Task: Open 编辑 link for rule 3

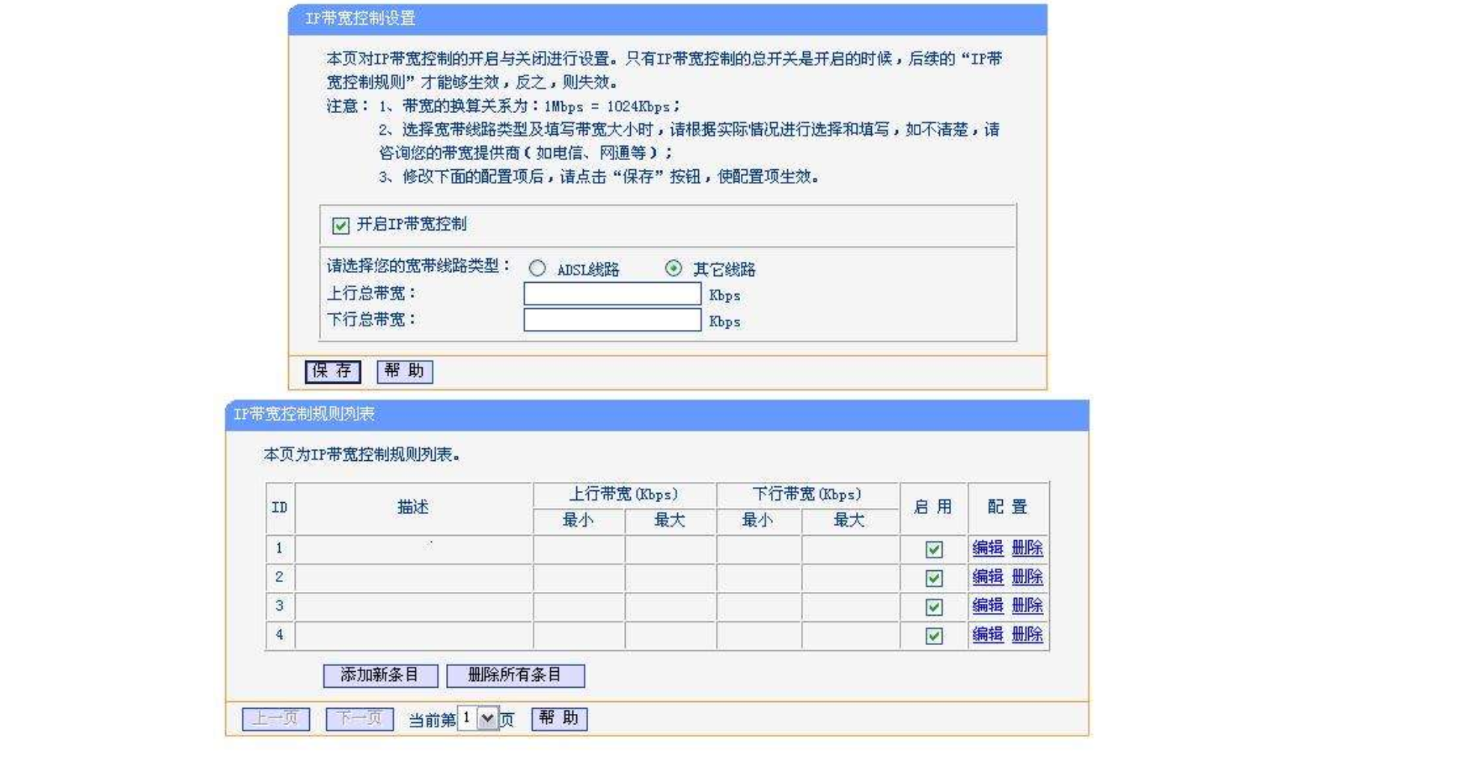Action: coord(987,605)
